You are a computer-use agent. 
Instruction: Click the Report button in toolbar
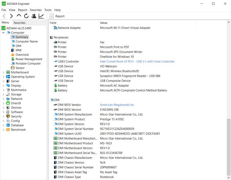57,16
